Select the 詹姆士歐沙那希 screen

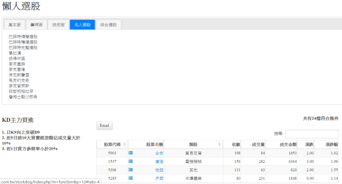tap(23, 97)
